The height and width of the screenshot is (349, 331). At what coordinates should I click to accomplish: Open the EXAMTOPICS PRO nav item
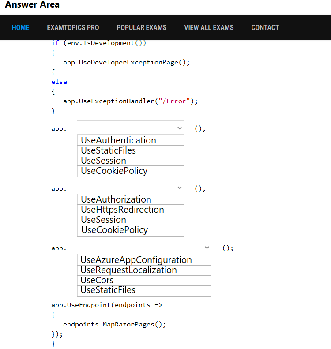[73, 28]
